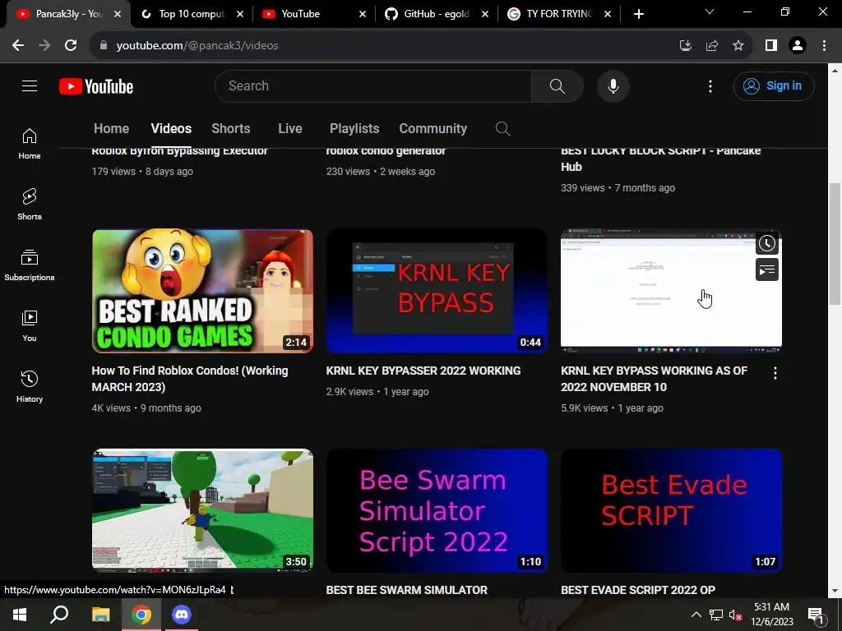Reload the current page
This screenshot has width=842, height=631.
[71, 46]
